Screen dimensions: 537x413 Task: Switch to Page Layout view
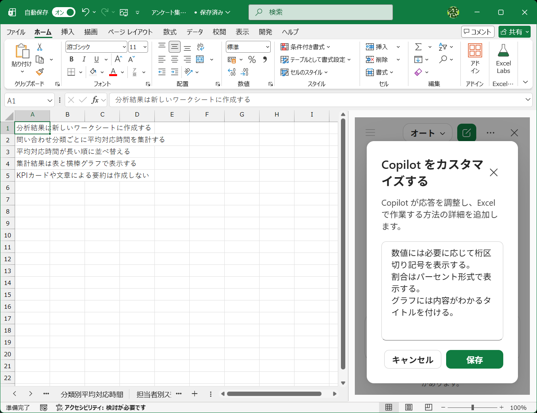click(409, 407)
